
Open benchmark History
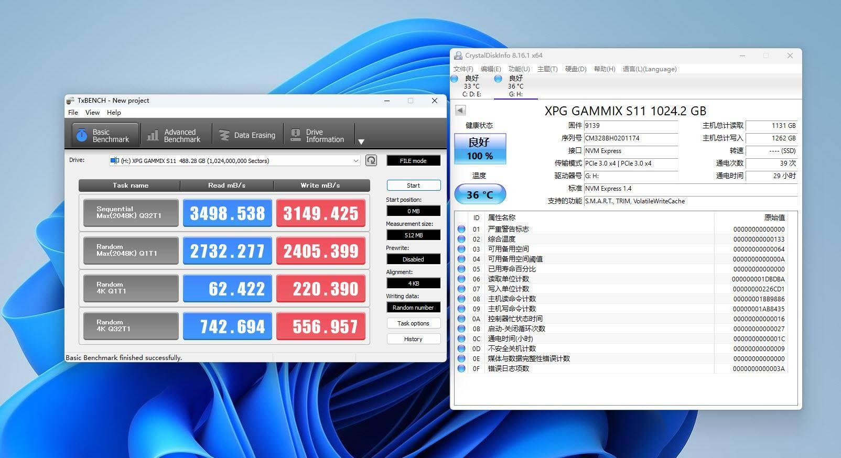pyautogui.click(x=413, y=339)
